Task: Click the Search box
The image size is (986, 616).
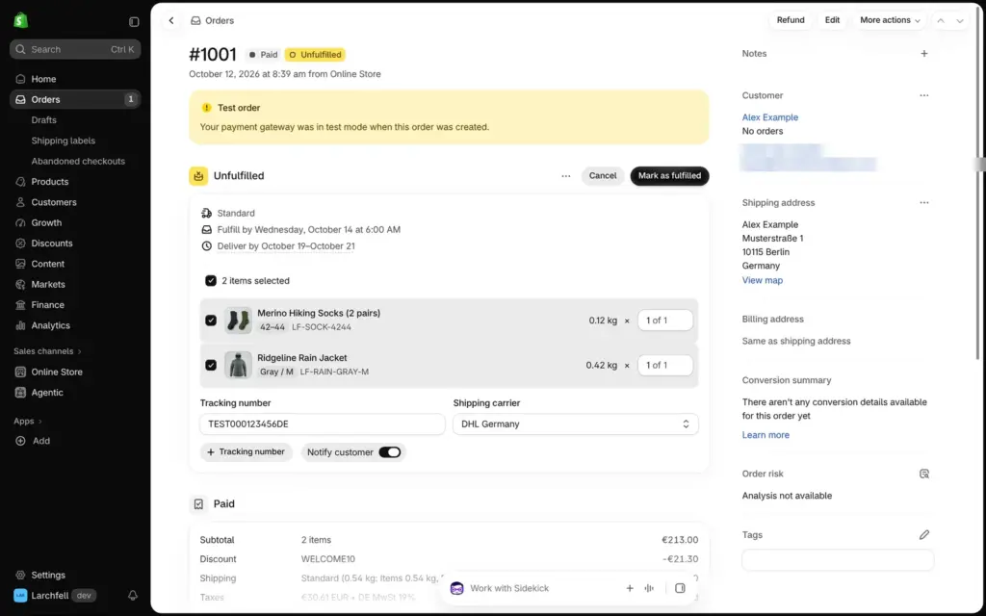Action: 75,49
